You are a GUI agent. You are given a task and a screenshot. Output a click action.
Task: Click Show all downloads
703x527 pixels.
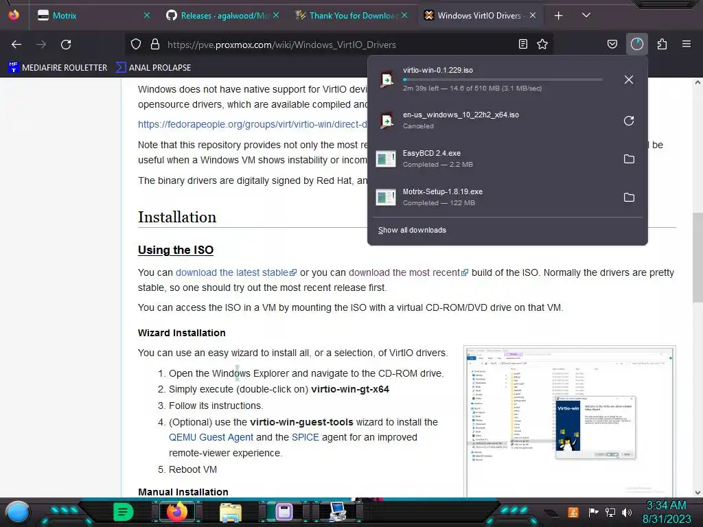pos(412,230)
